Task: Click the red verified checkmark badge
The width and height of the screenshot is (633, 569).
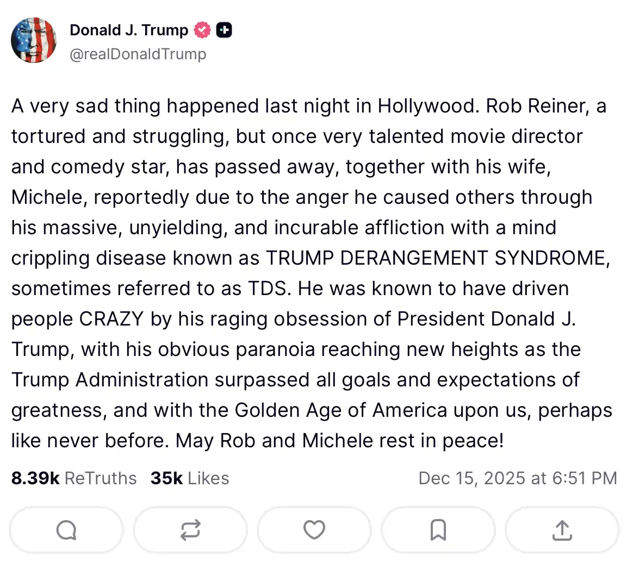Action: click(202, 30)
